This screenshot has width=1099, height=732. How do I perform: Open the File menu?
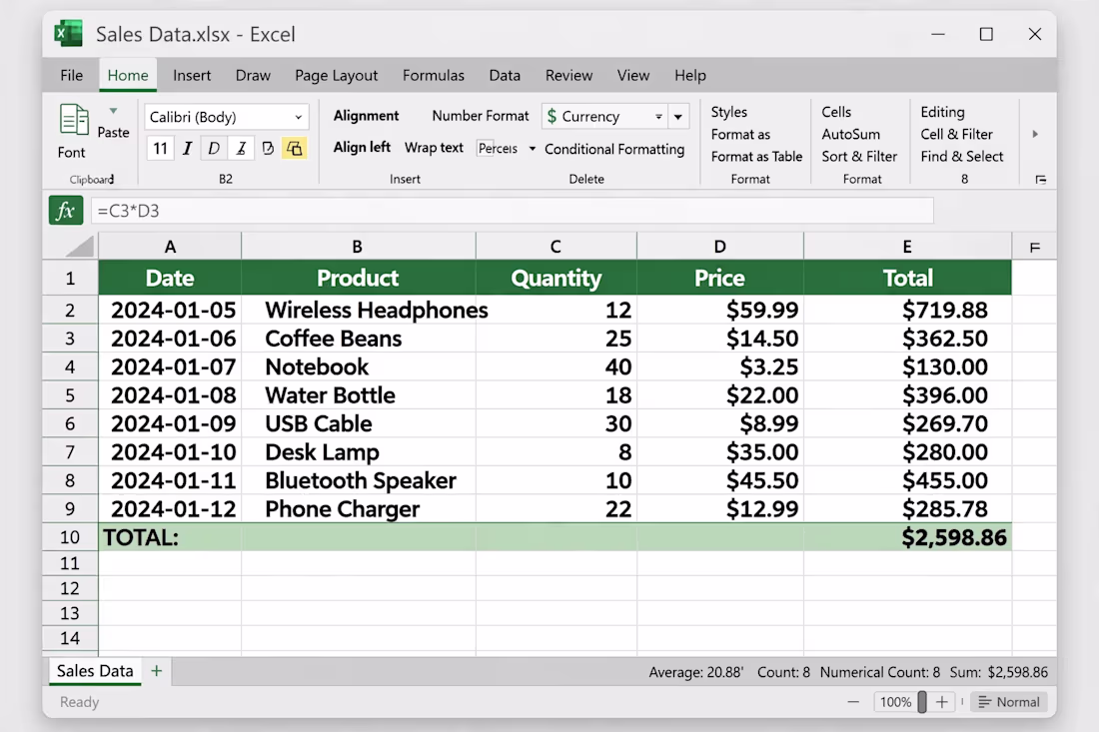click(72, 75)
